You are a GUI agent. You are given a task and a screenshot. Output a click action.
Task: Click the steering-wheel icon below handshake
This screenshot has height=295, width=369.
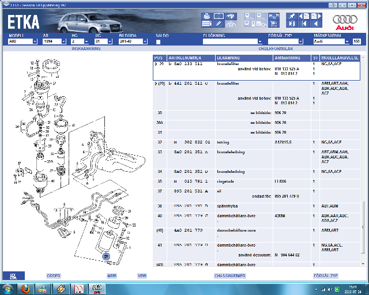tap(231, 24)
